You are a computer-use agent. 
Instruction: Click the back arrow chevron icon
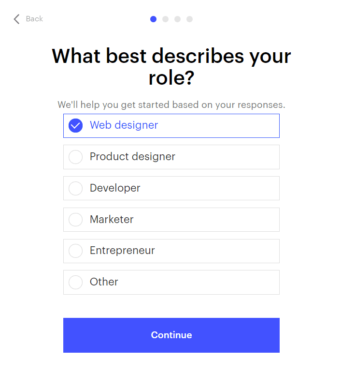pos(16,19)
